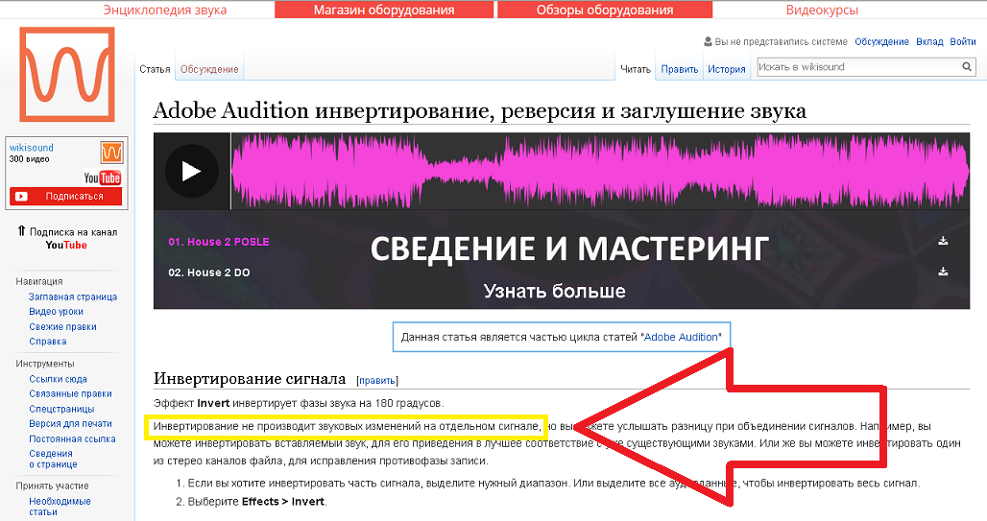987x521 pixels.
Task: Seek within the pink waveform
Action: (x=600, y=171)
